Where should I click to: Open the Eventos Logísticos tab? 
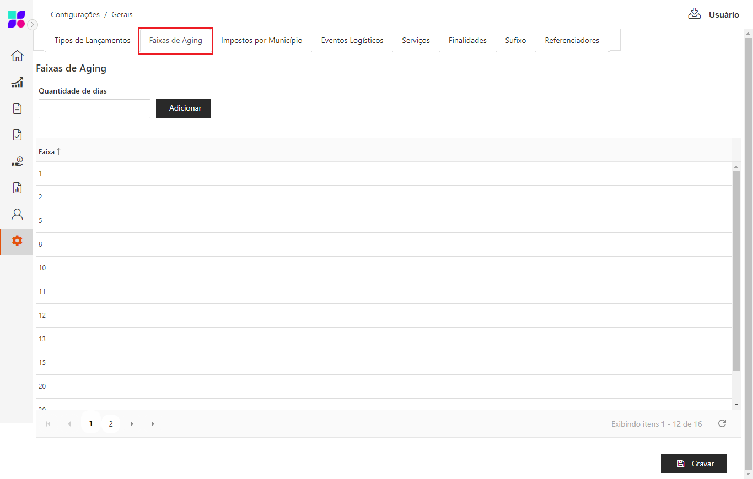pyautogui.click(x=352, y=40)
